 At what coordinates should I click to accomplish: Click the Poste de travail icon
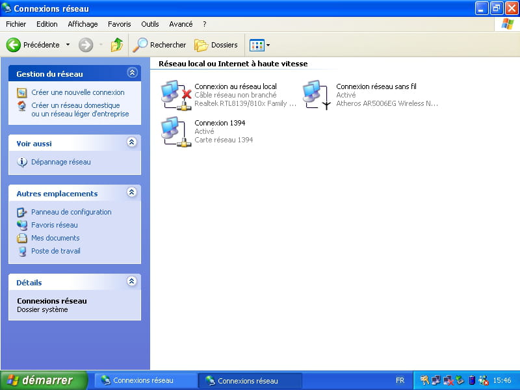pyautogui.click(x=22, y=252)
